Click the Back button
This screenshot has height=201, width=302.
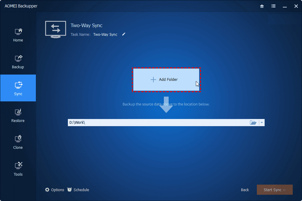coord(245,190)
